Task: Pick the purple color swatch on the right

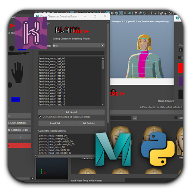Action: 181,81
